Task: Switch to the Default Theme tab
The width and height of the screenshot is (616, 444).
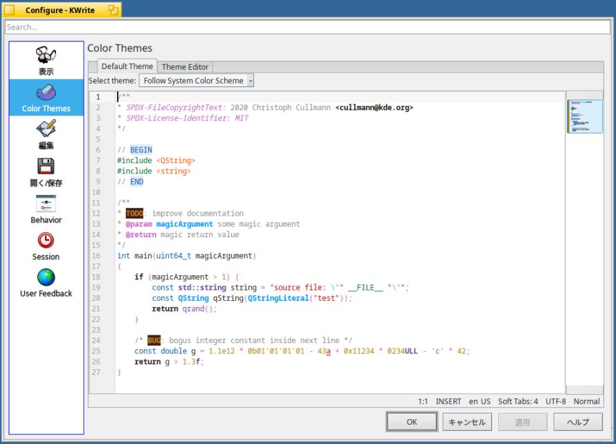Action: tap(127, 66)
